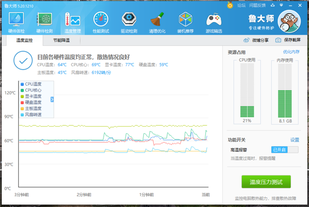Click the 8.1 GB memory label
This screenshot has height=207, width=309.
point(285,121)
